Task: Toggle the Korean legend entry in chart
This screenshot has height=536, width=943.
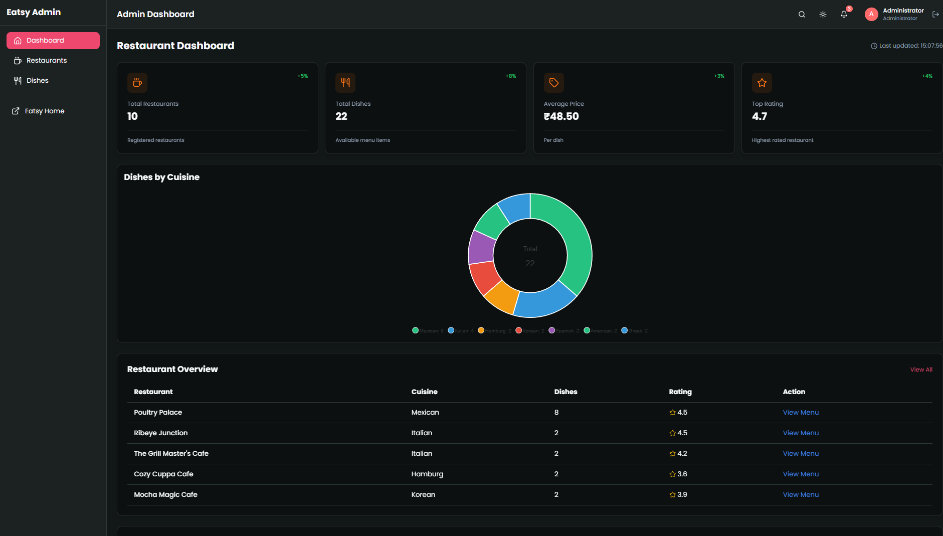Action: click(x=530, y=331)
